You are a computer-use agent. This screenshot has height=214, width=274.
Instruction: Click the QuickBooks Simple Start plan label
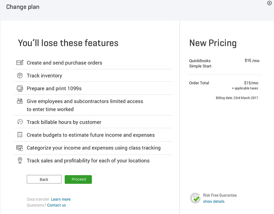pyautogui.click(x=200, y=63)
